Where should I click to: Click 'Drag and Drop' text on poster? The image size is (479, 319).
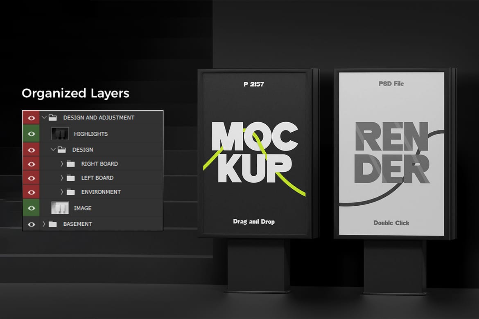click(x=254, y=222)
